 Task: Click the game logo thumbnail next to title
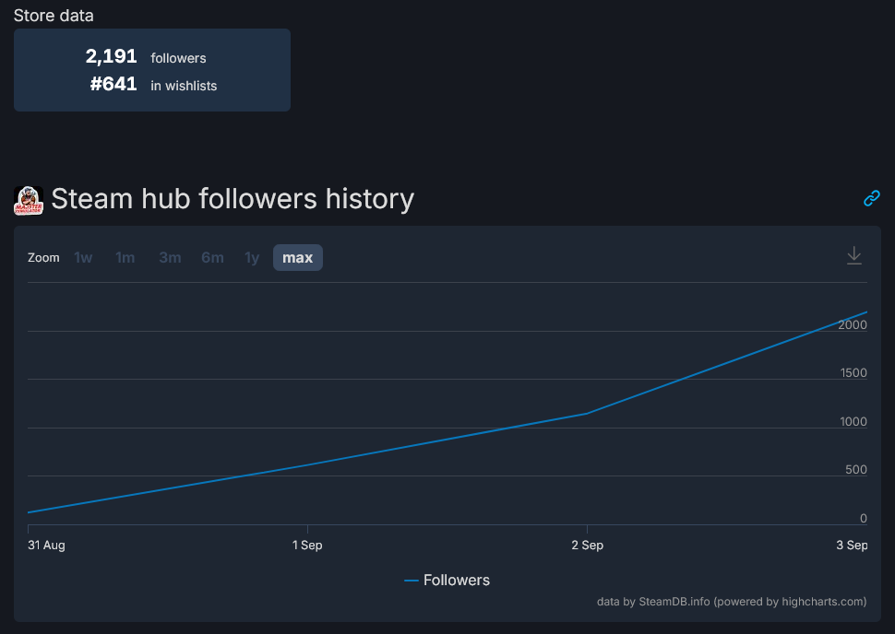[29, 200]
